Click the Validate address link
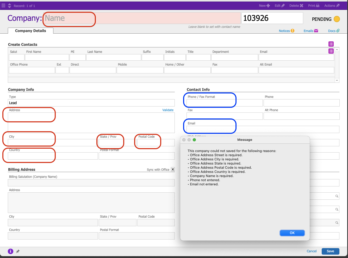The image size is (348, 258). point(168,110)
